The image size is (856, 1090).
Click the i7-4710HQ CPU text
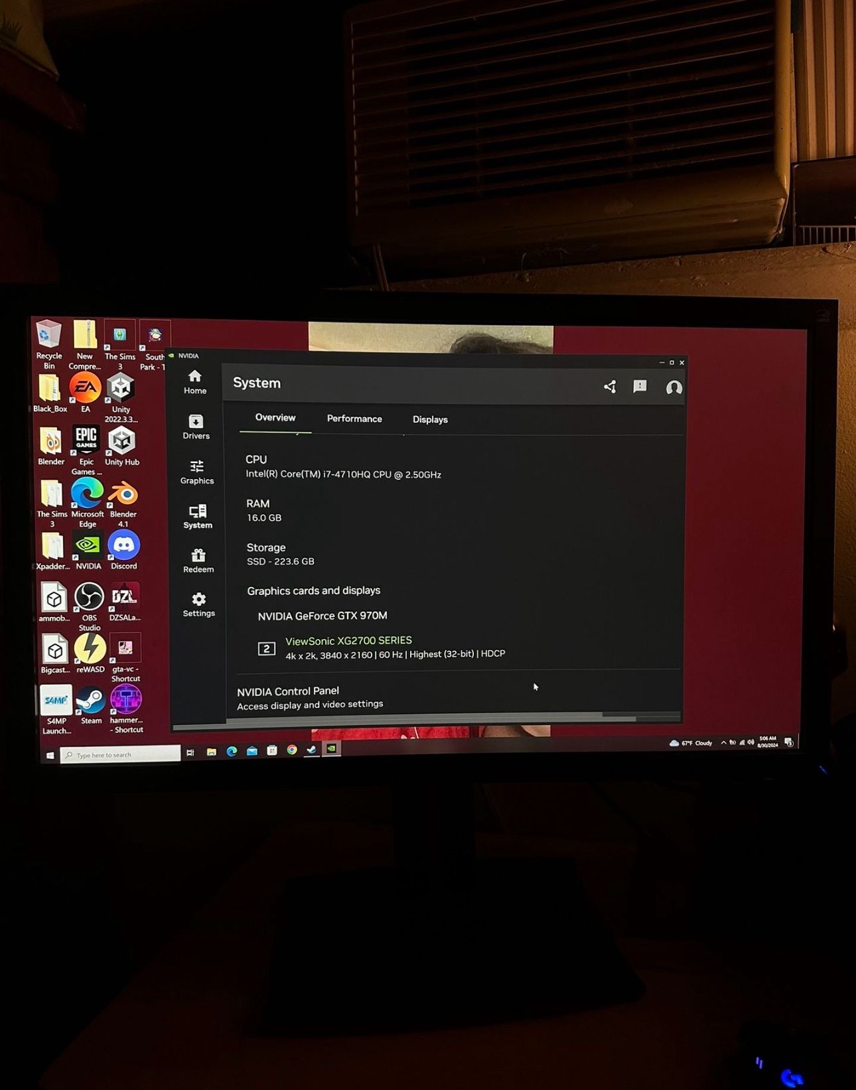pyautogui.click(x=343, y=475)
